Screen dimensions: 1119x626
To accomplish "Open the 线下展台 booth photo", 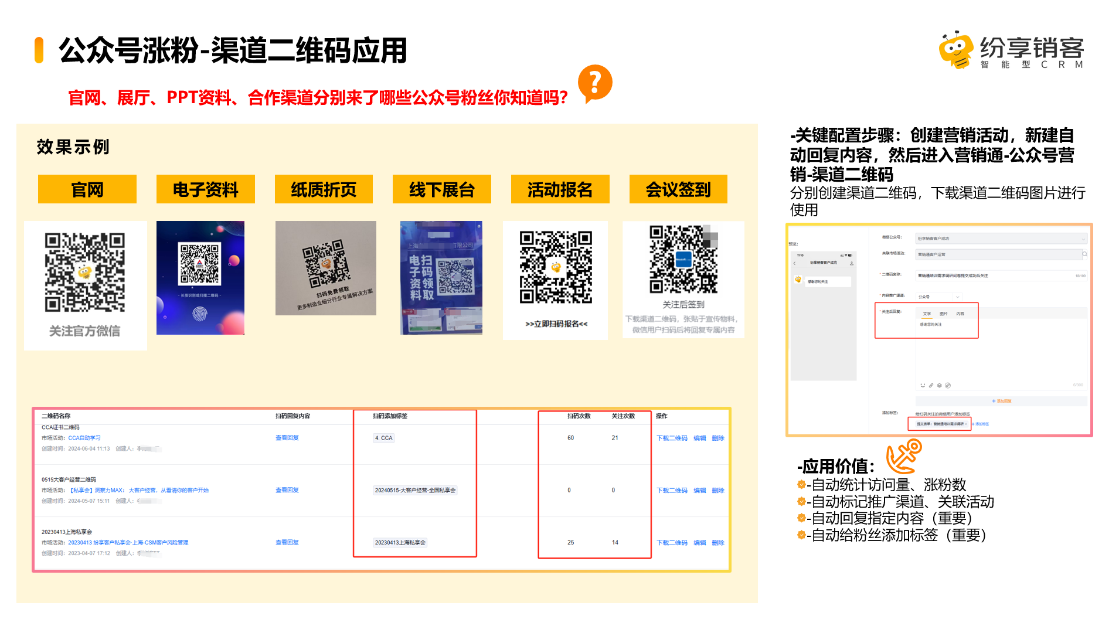I will click(441, 277).
